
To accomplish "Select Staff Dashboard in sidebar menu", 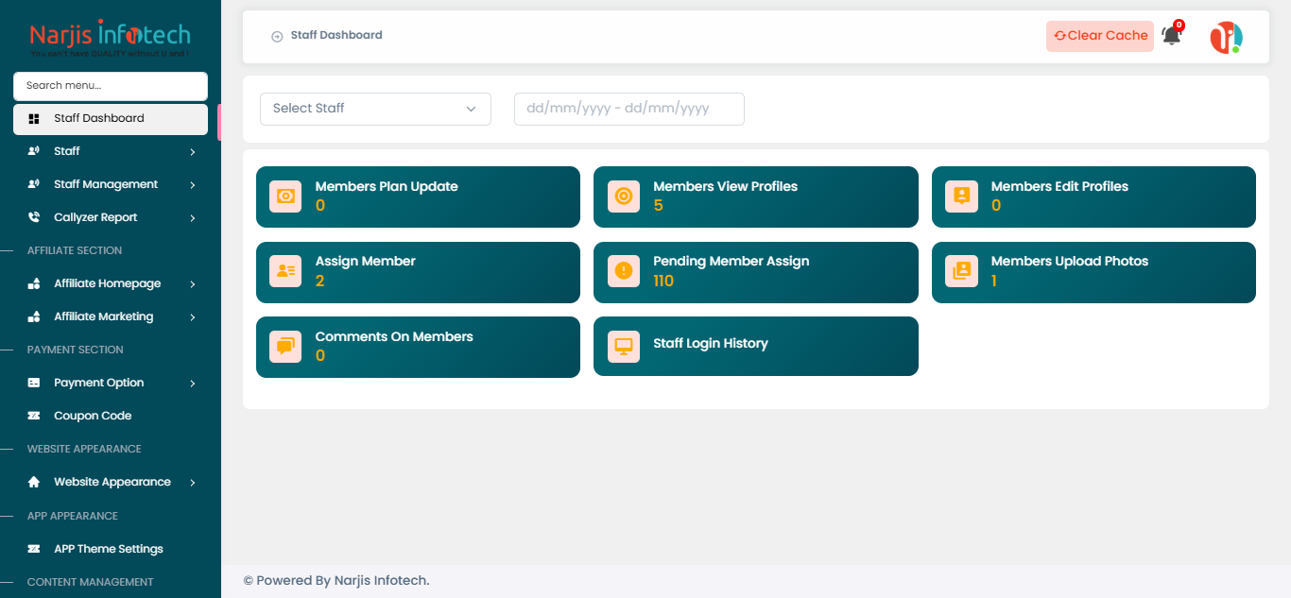I will coord(111,119).
